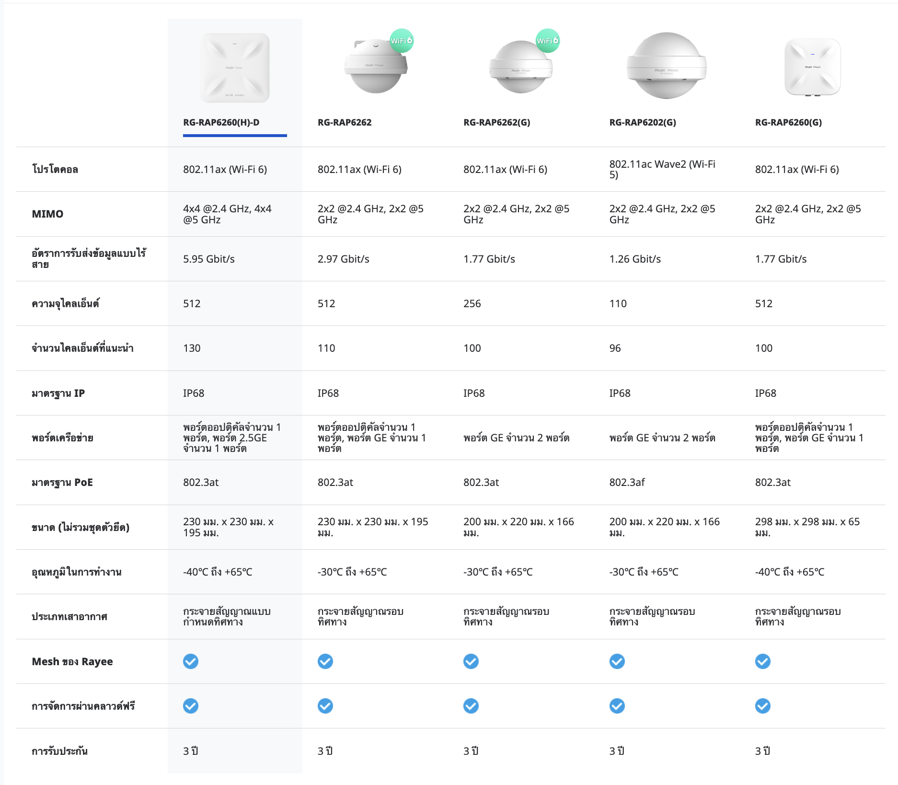Click the RG-RAP6262 product image
Screen dimensions: 898x785
coord(376,66)
